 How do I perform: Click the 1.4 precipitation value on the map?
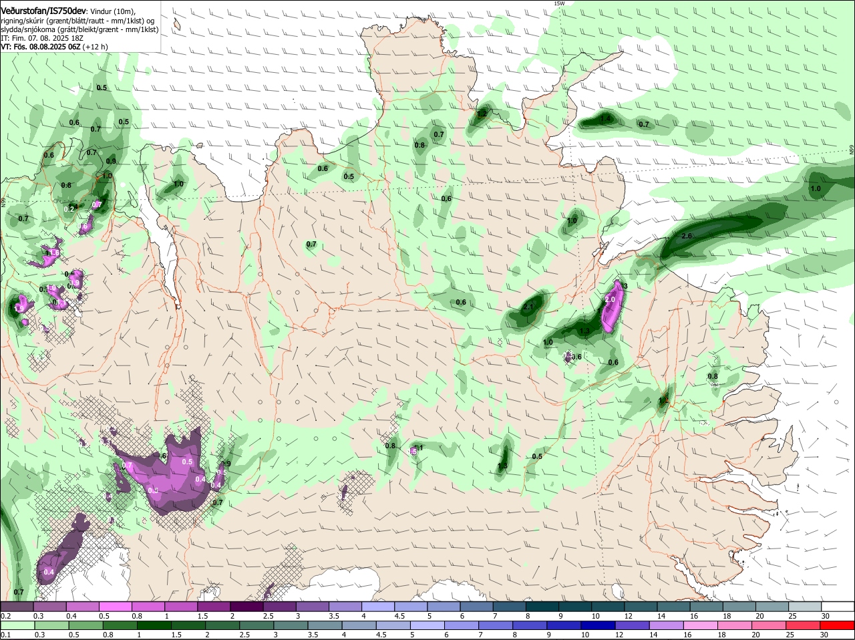[606, 119]
